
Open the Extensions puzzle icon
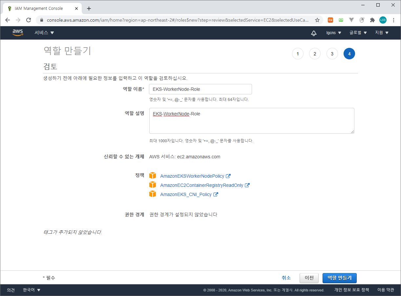tap(372, 20)
